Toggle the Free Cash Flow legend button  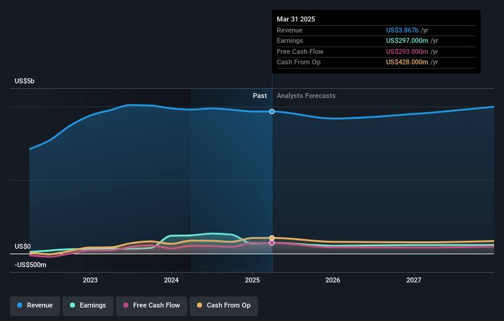pos(152,306)
